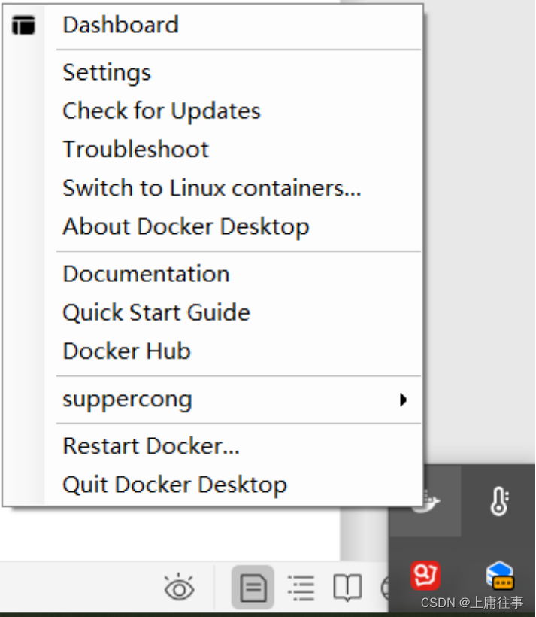
Task: Click the Dashboard window icon
Action: 23,25
